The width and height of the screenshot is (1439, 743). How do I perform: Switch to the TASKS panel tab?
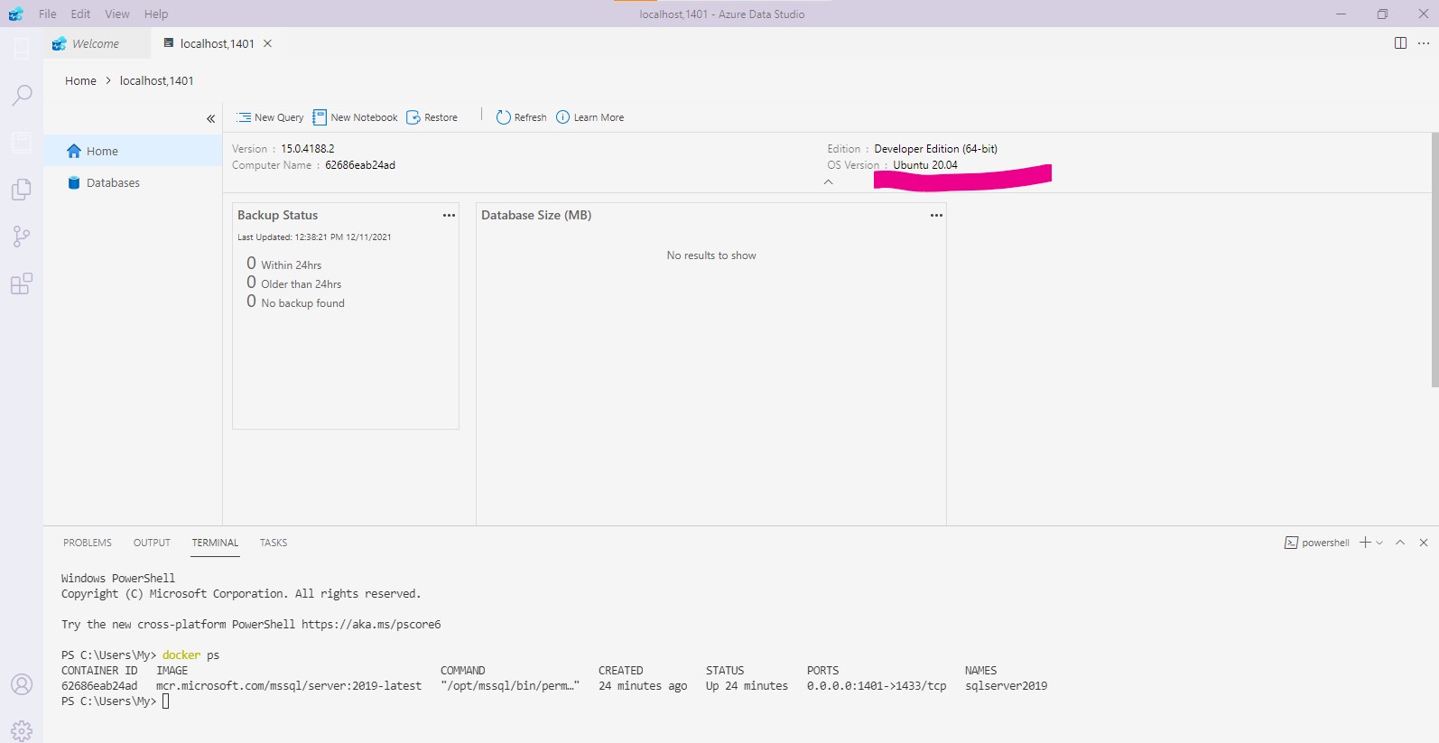(x=274, y=543)
